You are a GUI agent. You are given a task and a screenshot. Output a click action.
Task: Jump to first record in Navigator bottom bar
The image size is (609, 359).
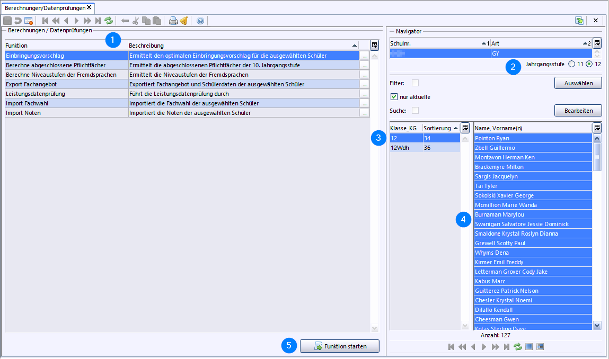(451, 347)
